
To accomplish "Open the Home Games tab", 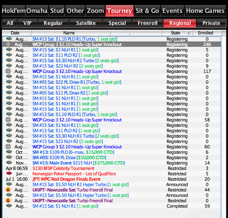I will [205, 11].
